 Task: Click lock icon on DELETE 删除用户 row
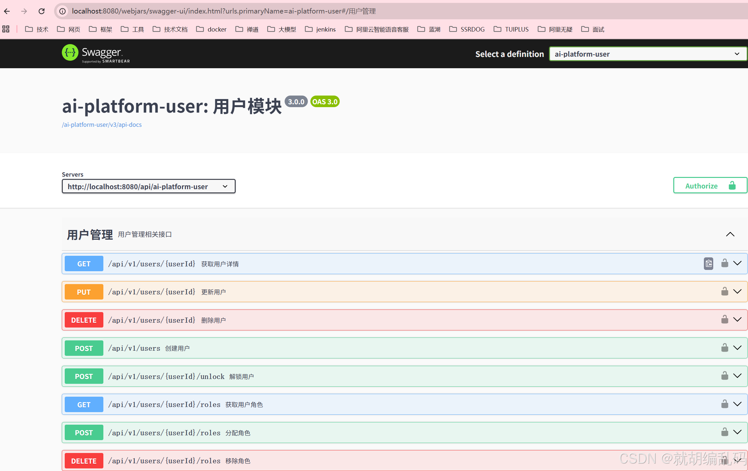724,319
